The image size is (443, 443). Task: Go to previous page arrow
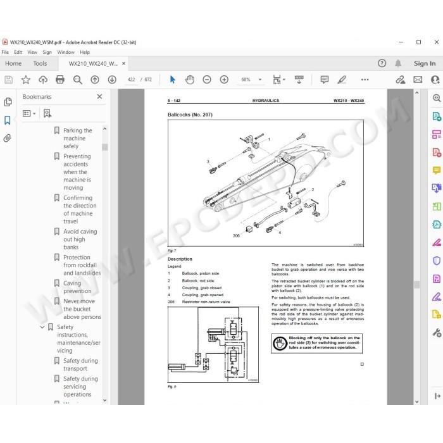(x=95, y=80)
